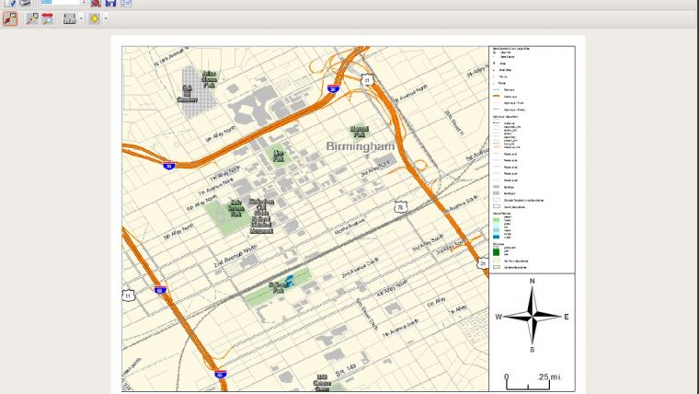Click the US 11 highway shield at left edge

tap(128, 295)
